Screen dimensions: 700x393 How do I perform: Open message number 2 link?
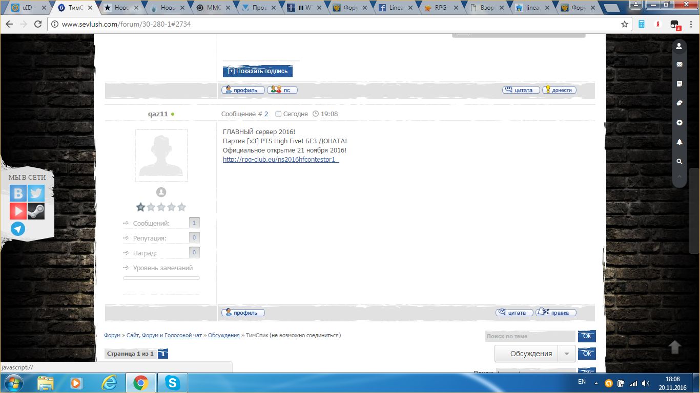(x=266, y=114)
